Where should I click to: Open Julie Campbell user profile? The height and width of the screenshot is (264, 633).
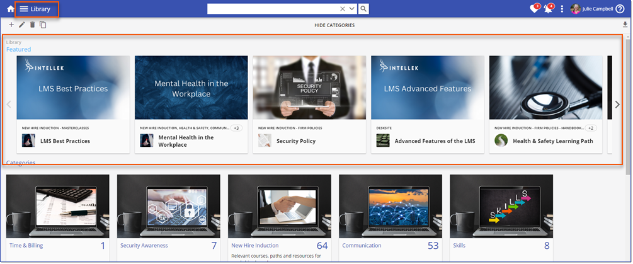(x=592, y=9)
